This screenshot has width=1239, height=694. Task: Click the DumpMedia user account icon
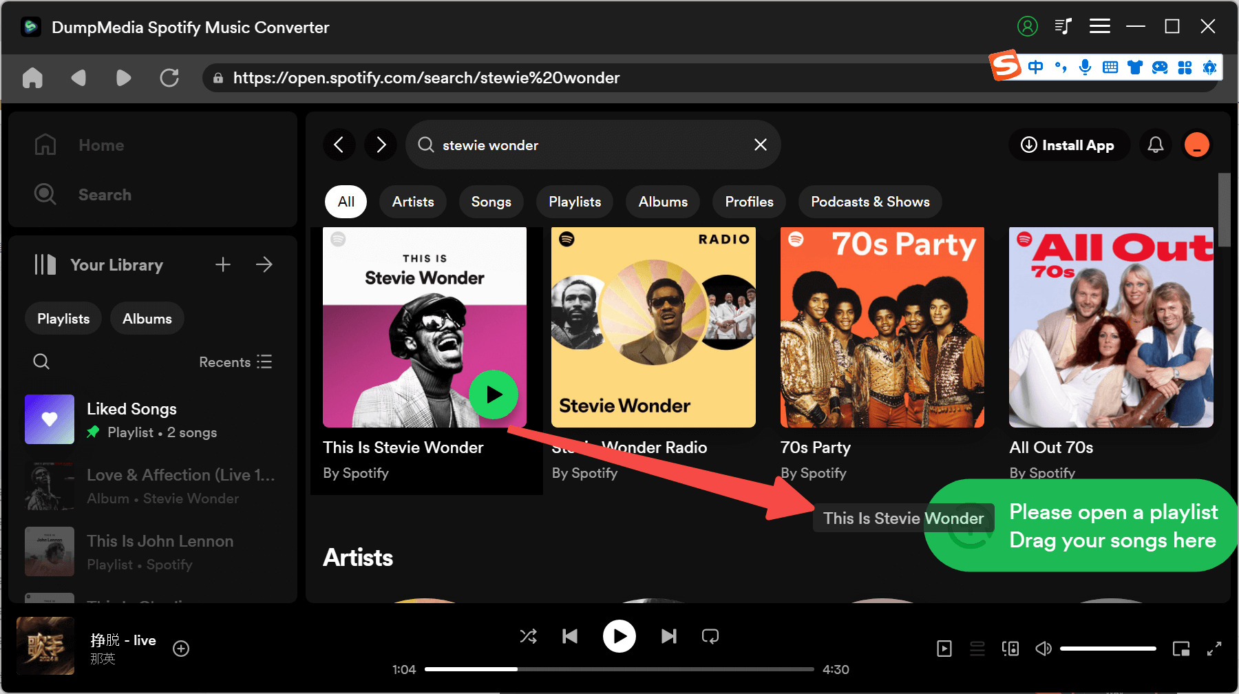1028,26
